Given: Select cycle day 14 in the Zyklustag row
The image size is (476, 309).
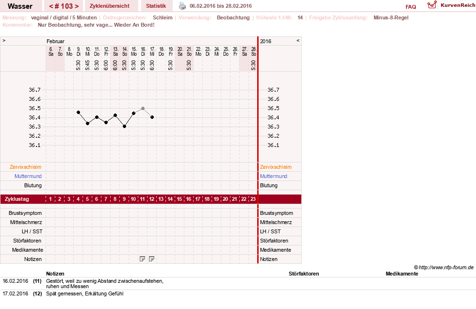Looking at the screenshot, I should [x=170, y=199].
